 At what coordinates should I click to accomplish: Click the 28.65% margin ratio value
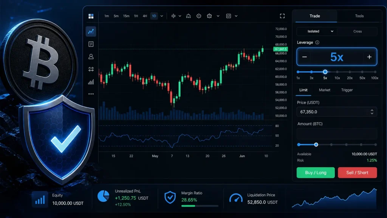189,200
